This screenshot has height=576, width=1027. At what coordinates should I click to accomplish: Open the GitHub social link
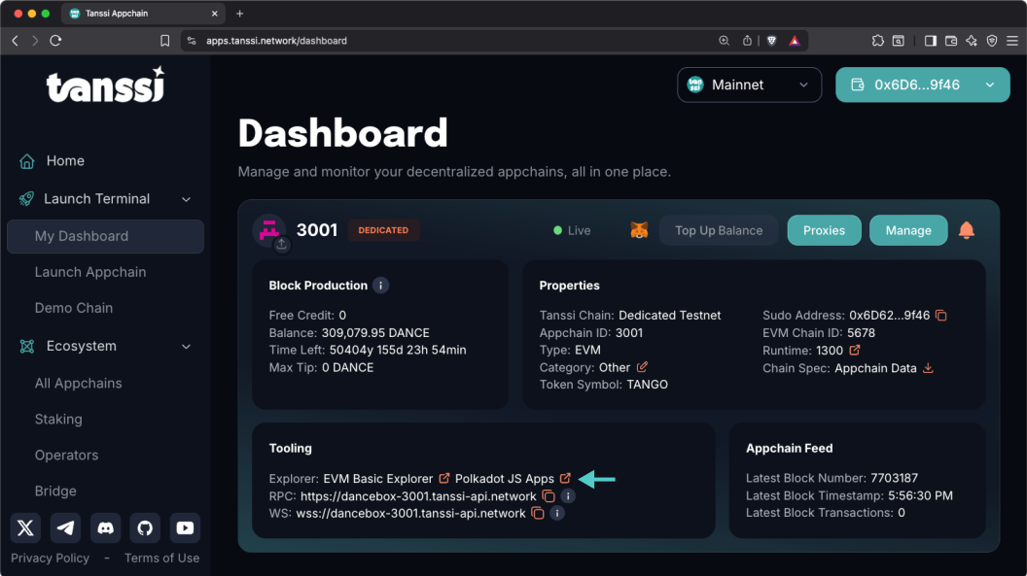click(x=145, y=527)
